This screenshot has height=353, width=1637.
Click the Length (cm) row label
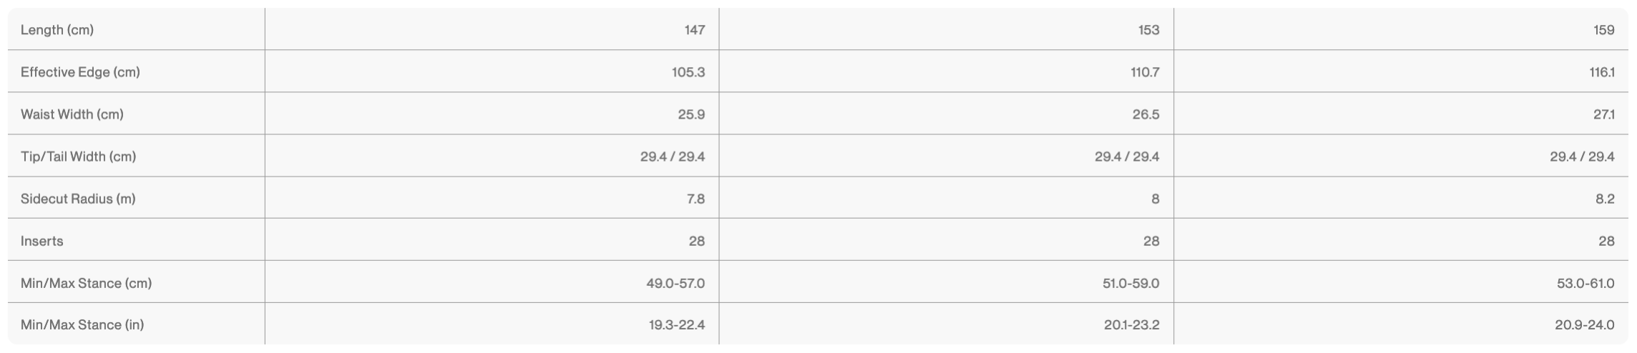pyautogui.click(x=57, y=30)
